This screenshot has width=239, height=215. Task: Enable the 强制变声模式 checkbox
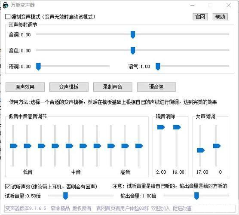8,17
